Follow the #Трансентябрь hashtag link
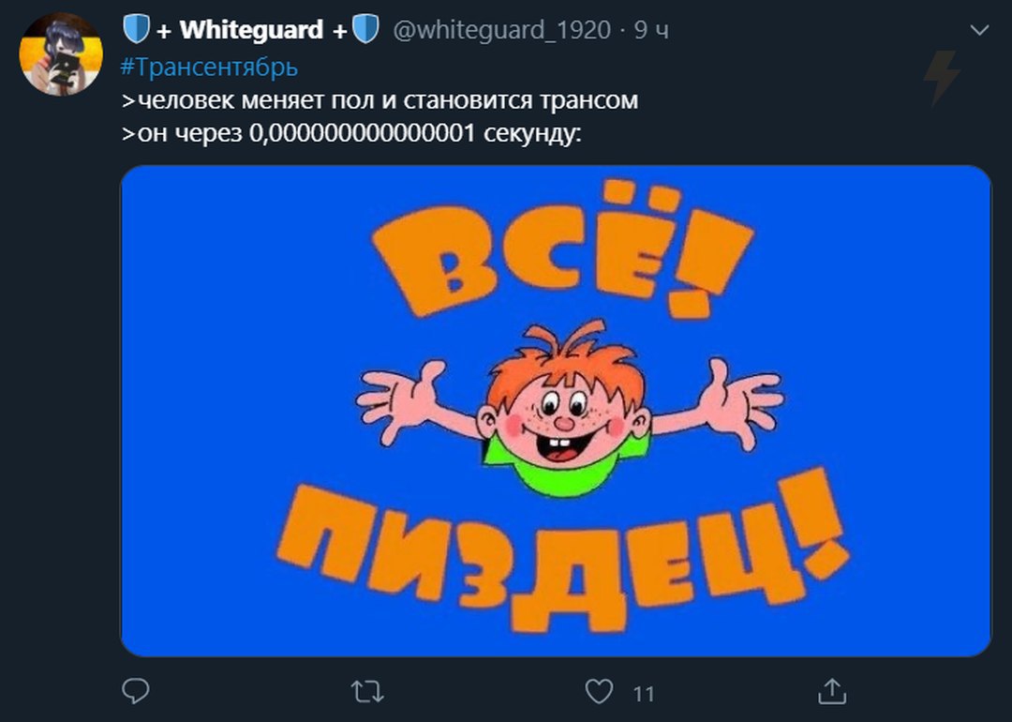 coord(209,67)
